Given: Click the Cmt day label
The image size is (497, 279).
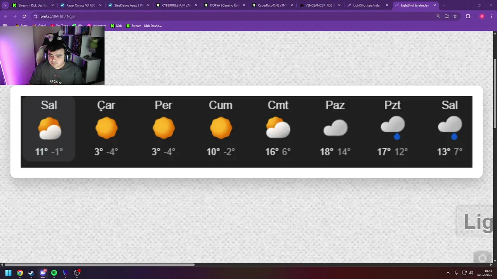Looking at the screenshot, I should 278,105.
